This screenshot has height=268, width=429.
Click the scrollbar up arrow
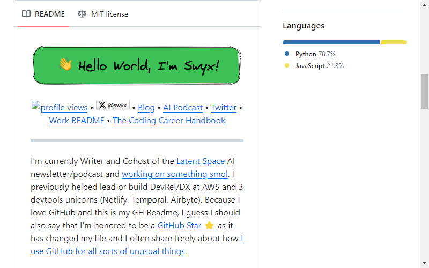[x=424, y=4]
